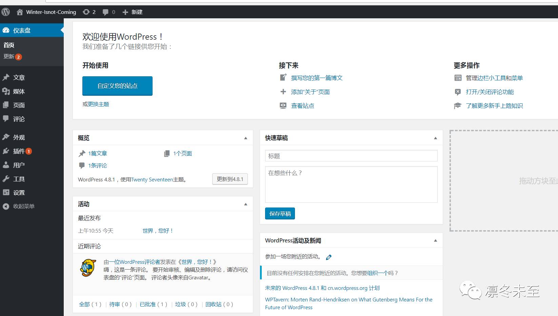Click the icon beside 打开/关闭评论功能
Viewport: 558px width, 316px height.
point(458,92)
